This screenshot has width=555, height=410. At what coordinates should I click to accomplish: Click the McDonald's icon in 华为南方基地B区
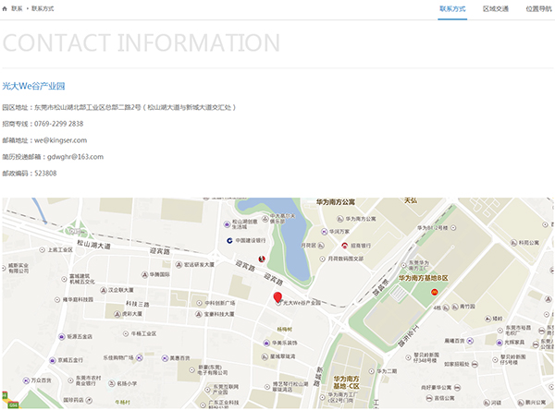point(435,292)
